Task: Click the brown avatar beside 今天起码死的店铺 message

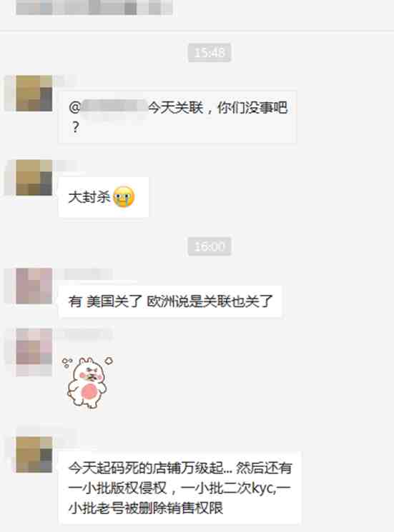Action: (34, 455)
